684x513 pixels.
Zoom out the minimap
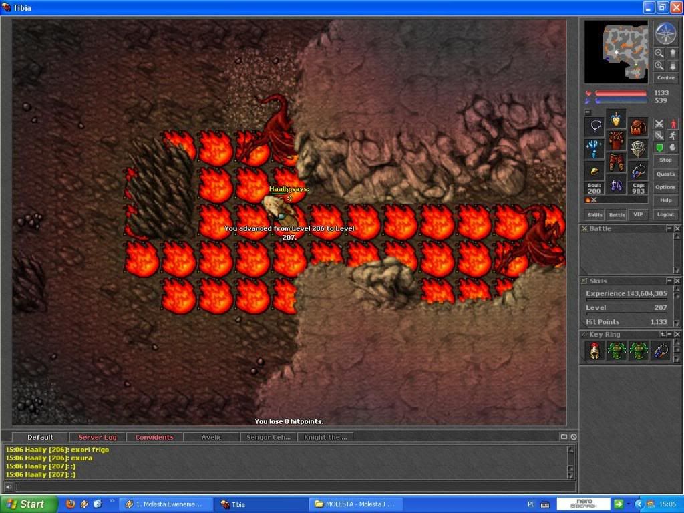coord(659,53)
